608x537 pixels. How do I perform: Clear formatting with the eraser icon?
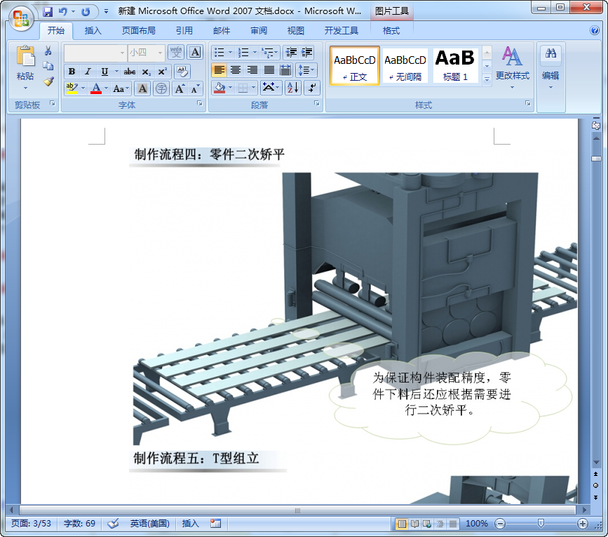(x=182, y=72)
